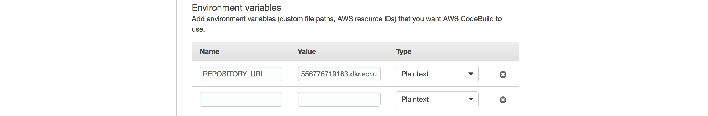Open Type dropdown for REPOSITORY_URI row
This screenshot has height=116, width=708.
coord(437,74)
